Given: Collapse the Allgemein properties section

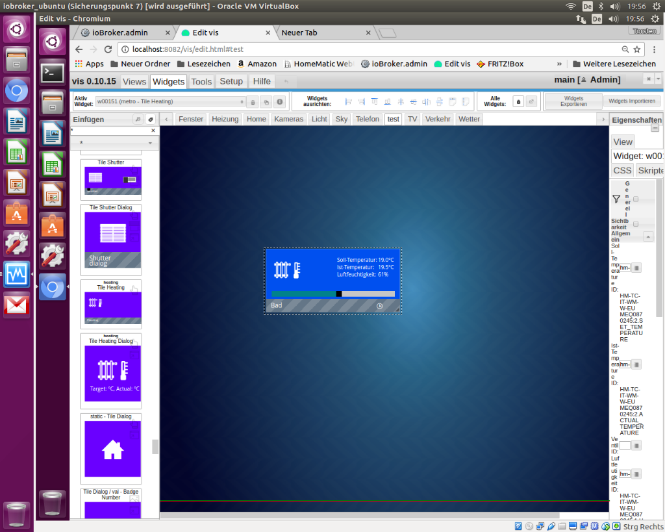Looking at the screenshot, I should click(647, 236).
